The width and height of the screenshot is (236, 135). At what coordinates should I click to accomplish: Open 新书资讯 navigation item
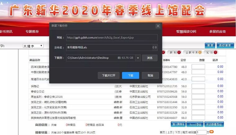click(6, 32)
